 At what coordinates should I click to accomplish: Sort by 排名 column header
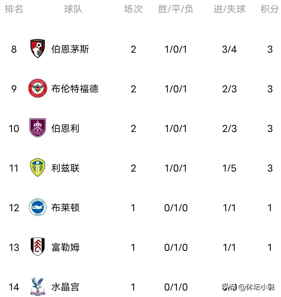[14, 9]
